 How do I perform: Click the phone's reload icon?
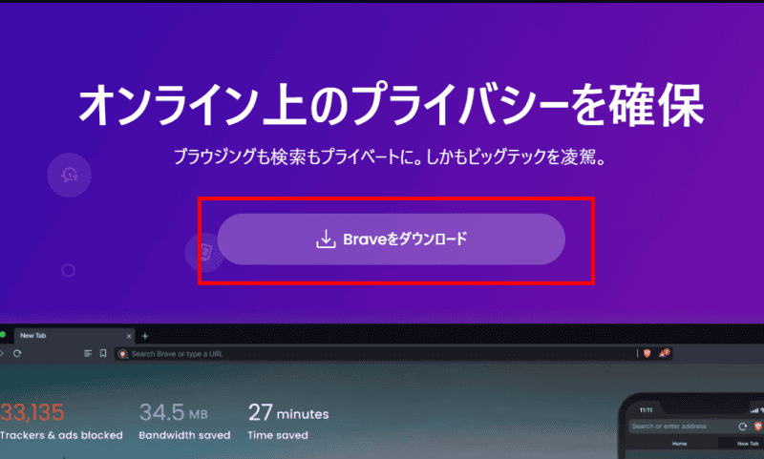click(x=743, y=427)
